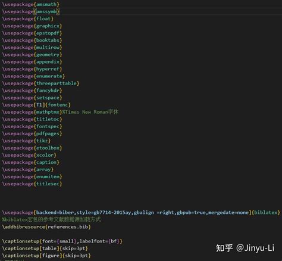Click the amsmath package name
Viewport: 282px width, 261px height.
46,4
